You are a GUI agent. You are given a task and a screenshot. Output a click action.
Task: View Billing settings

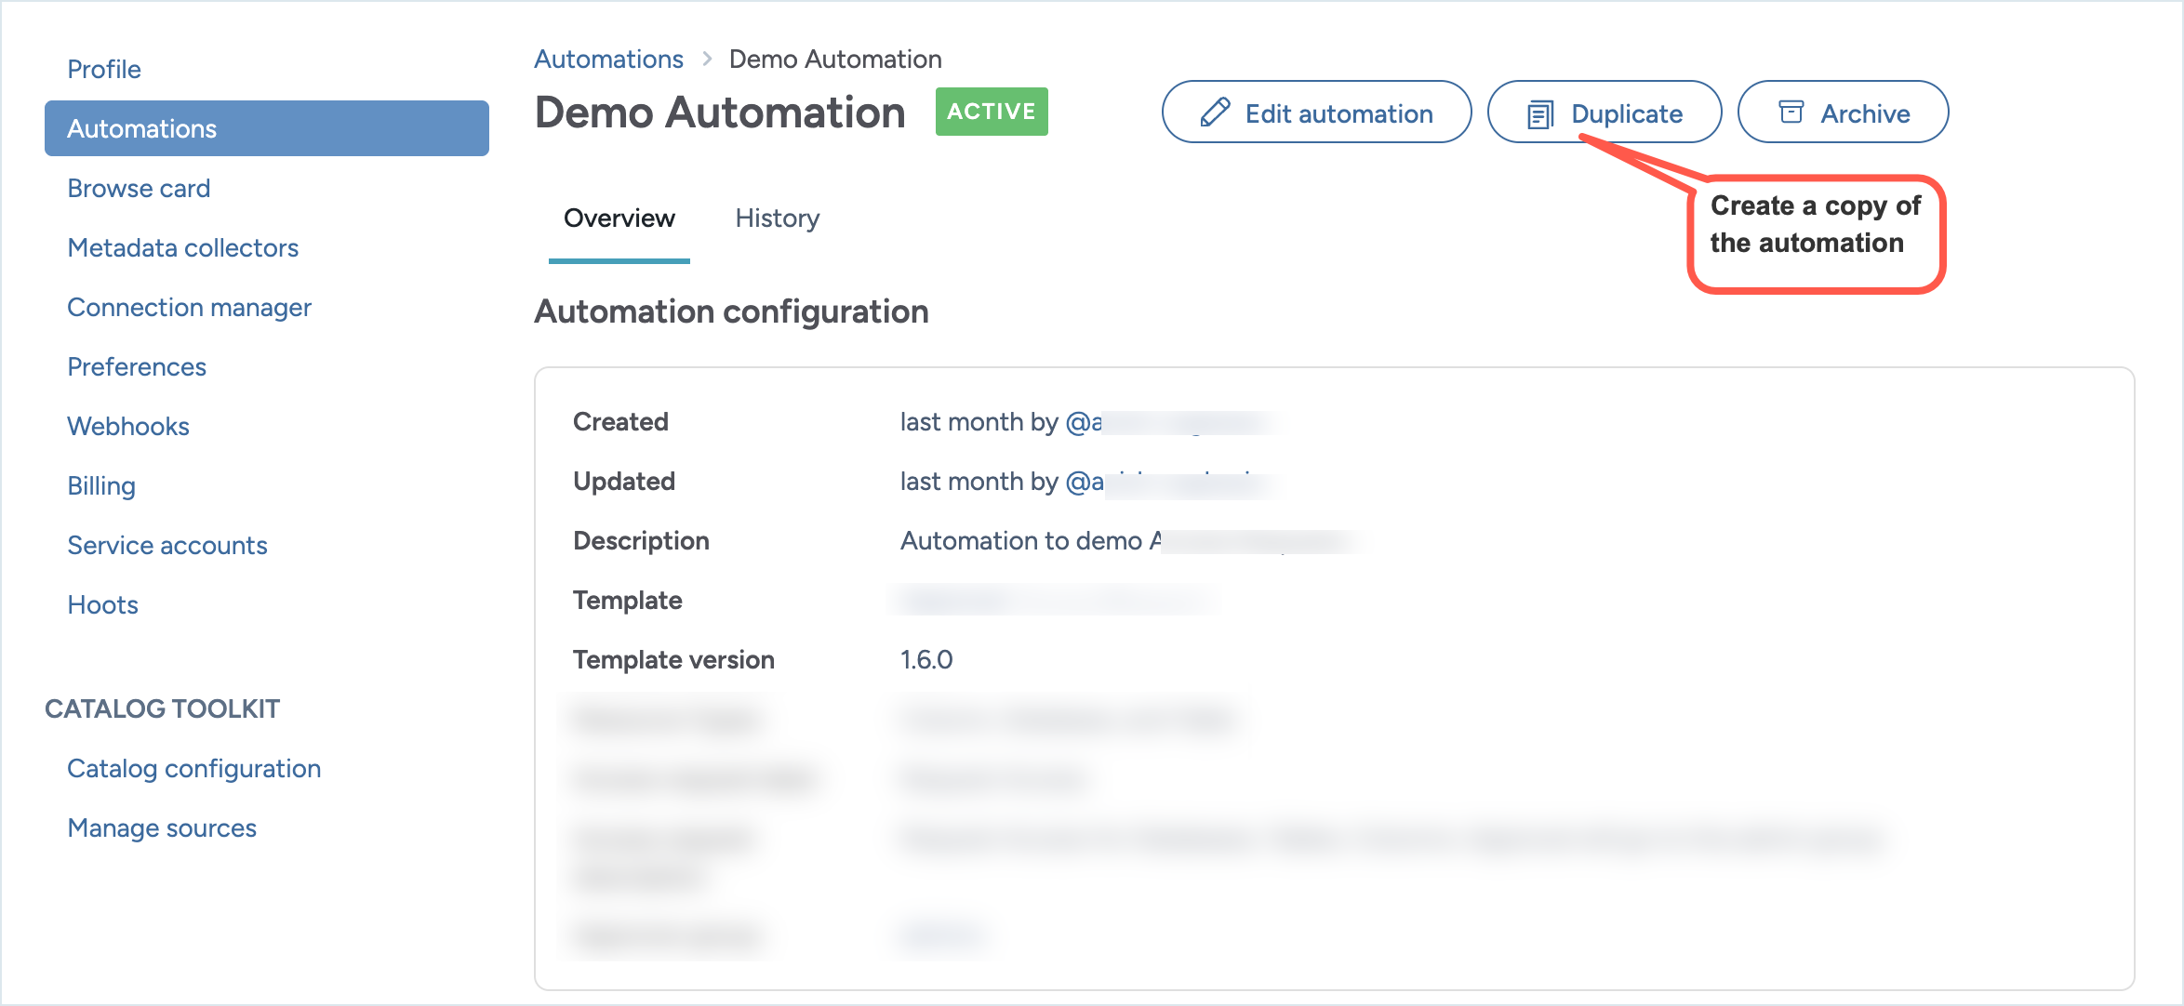(x=100, y=485)
